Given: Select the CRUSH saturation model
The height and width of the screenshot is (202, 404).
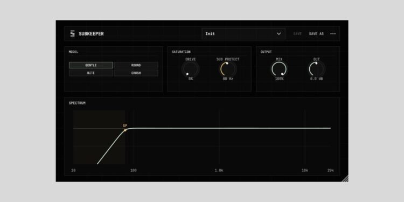Looking at the screenshot, I should [x=136, y=73].
